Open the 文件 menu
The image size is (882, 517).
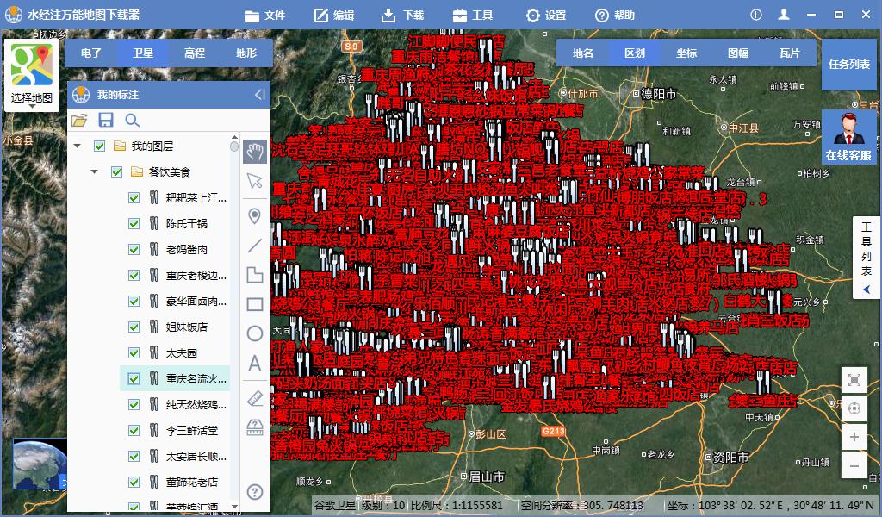pos(265,16)
